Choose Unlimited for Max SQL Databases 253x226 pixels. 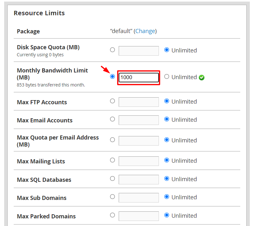tap(167, 179)
